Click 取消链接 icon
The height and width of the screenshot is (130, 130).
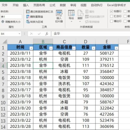pos(87,22)
